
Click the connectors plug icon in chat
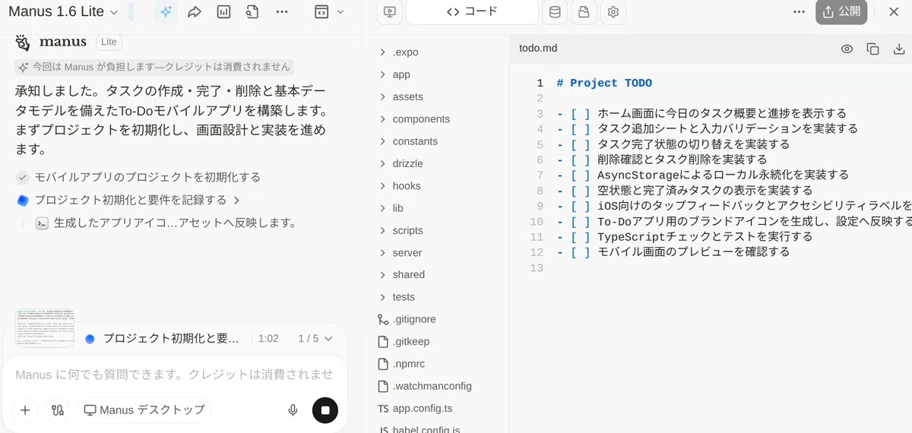pos(58,410)
